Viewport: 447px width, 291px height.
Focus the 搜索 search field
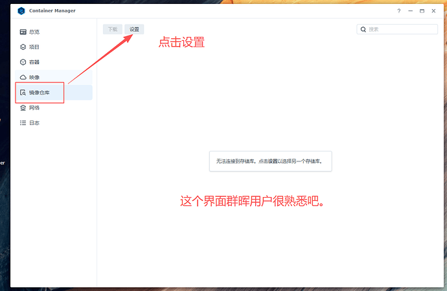tap(397, 29)
